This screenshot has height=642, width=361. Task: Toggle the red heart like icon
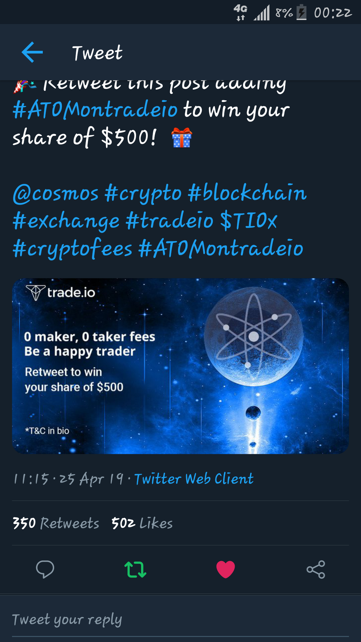point(226,569)
